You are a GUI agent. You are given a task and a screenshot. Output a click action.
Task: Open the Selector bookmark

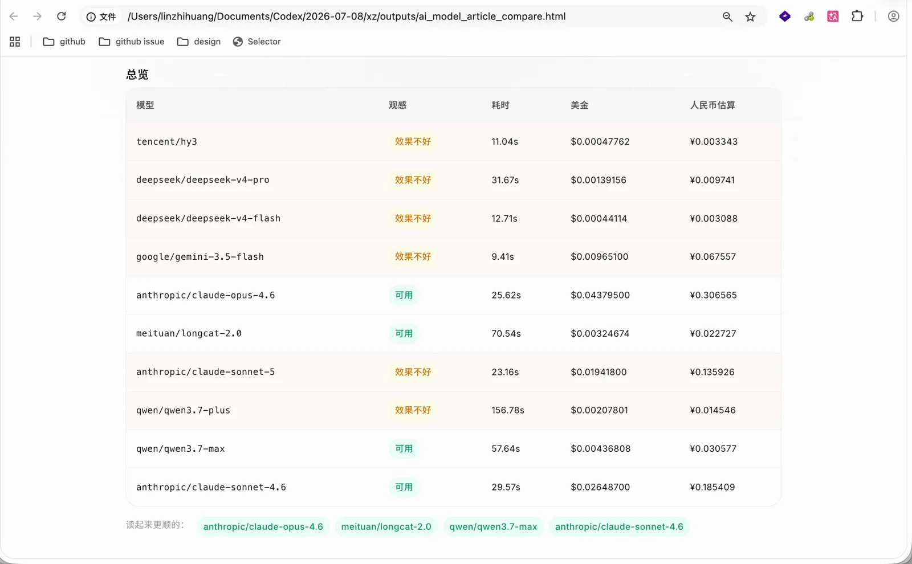point(256,42)
